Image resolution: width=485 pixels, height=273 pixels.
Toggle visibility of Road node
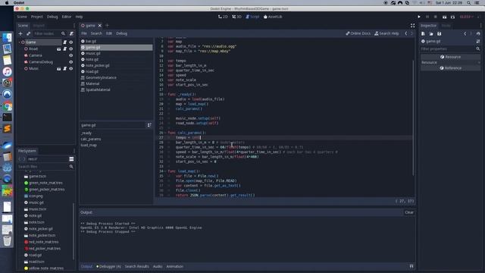pyautogui.click(x=70, y=49)
